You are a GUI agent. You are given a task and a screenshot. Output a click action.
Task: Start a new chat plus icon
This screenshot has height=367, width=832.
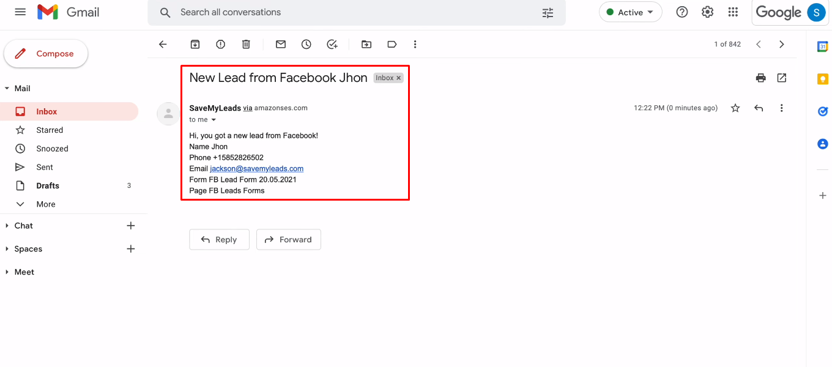point(130,226)
